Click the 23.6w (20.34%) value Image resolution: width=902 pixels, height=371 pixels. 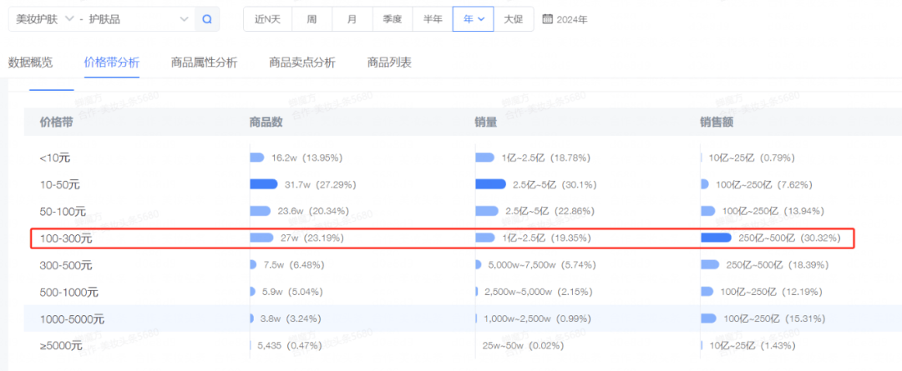312,211
